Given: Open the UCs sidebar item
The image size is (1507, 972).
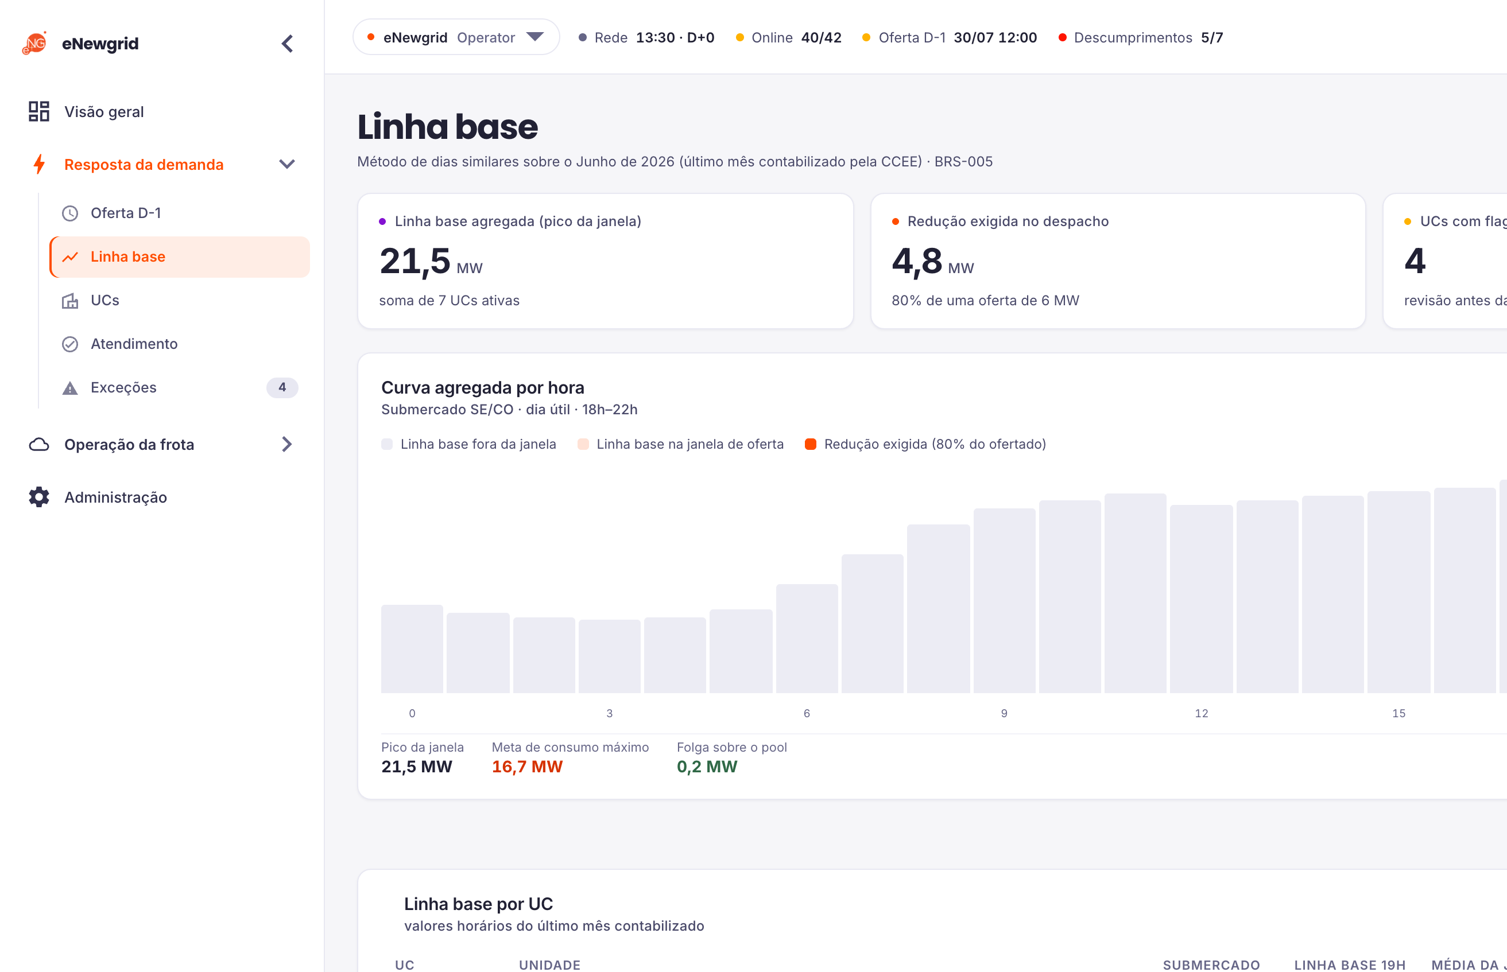Looking at the screenshot, I should [x=179, y=301].
